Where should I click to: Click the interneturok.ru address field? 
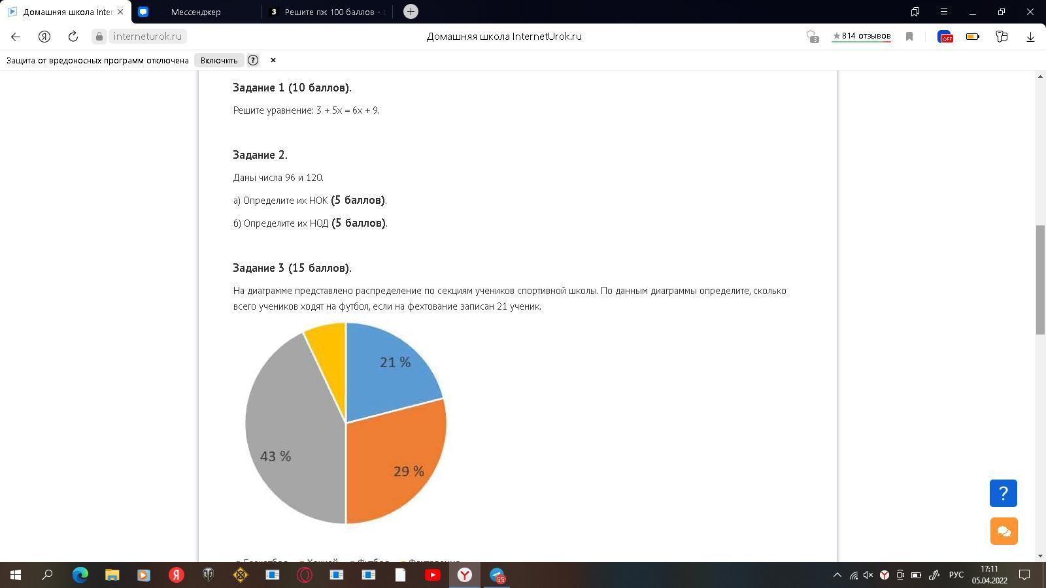click(x=147, y=37)
